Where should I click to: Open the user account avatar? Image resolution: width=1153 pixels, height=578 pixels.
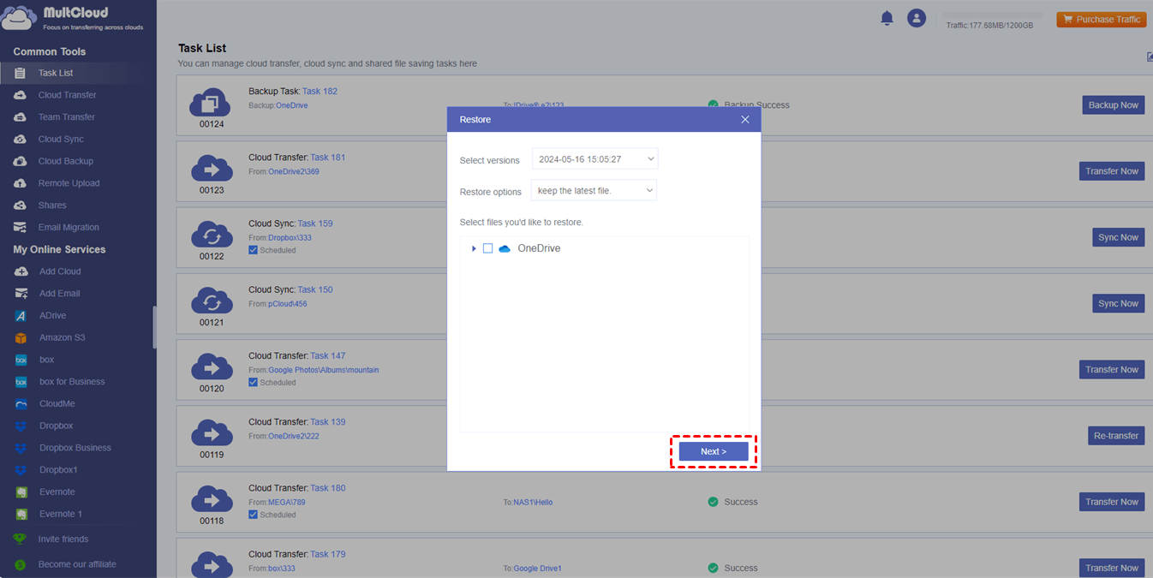click(x=917, y=18)
